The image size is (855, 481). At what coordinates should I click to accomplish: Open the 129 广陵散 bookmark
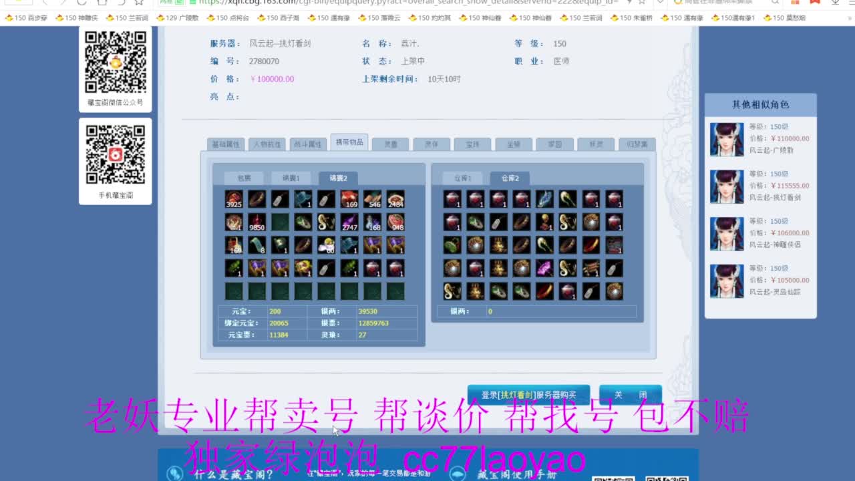[x=176, y=18]
